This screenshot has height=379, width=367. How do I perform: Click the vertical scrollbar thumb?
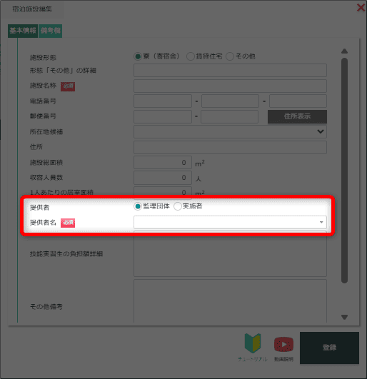[x=345, y=171]
